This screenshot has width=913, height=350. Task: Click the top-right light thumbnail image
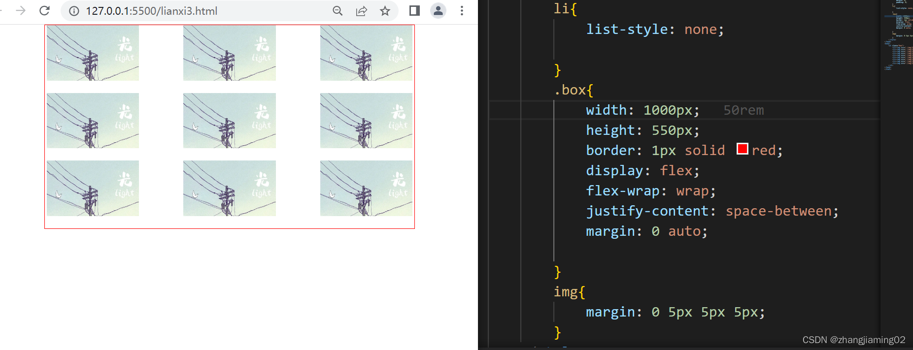[x=366, y=53]
